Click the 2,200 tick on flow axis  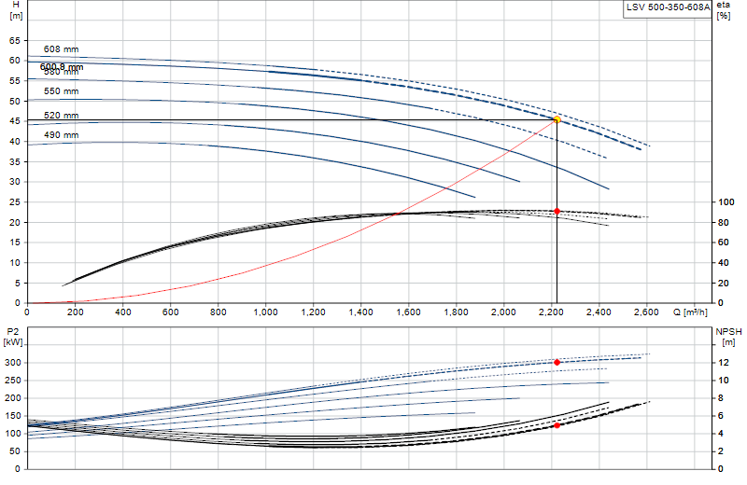(551, 312)
